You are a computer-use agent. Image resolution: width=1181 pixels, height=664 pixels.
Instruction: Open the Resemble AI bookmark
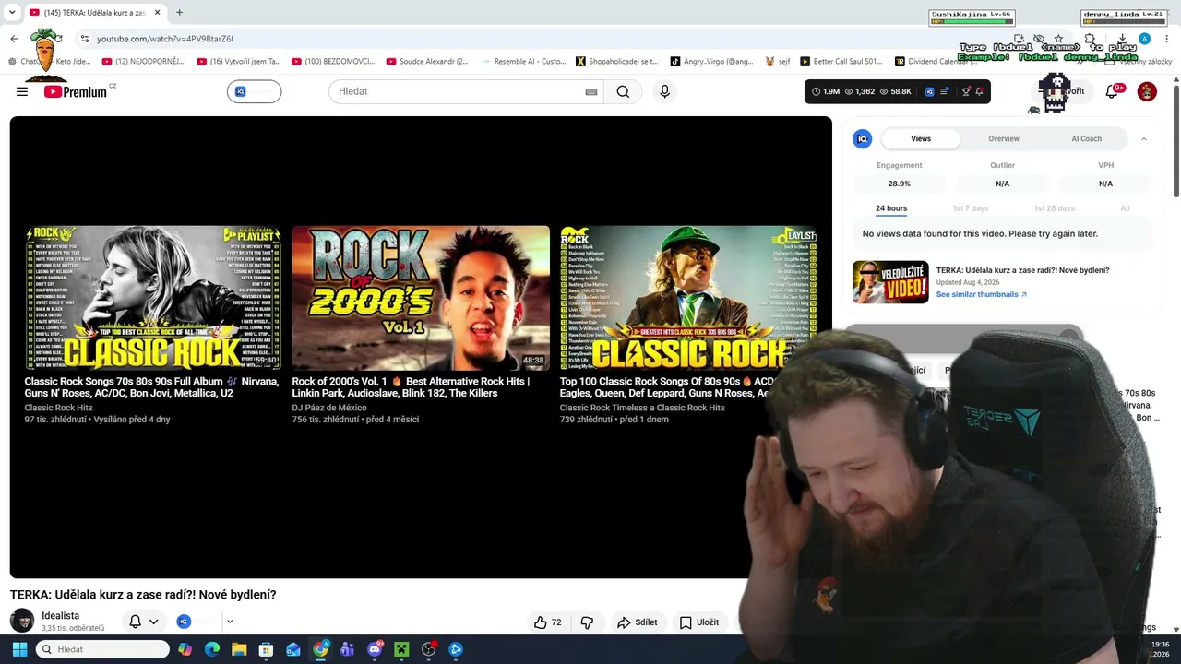[x=523, y=62]
